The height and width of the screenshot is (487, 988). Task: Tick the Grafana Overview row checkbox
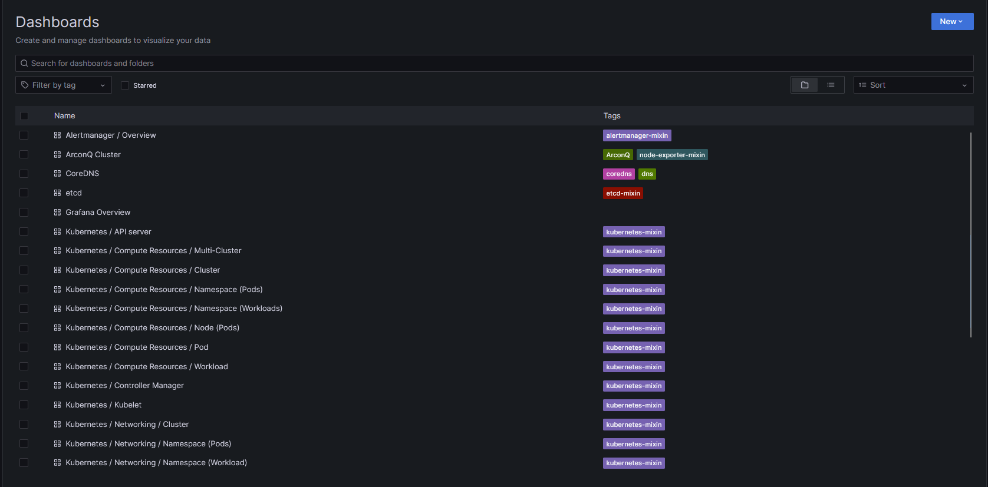click(x=24, y=213)
